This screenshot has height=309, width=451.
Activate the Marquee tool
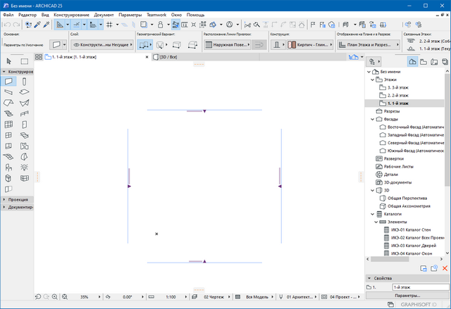pos(25,61)
